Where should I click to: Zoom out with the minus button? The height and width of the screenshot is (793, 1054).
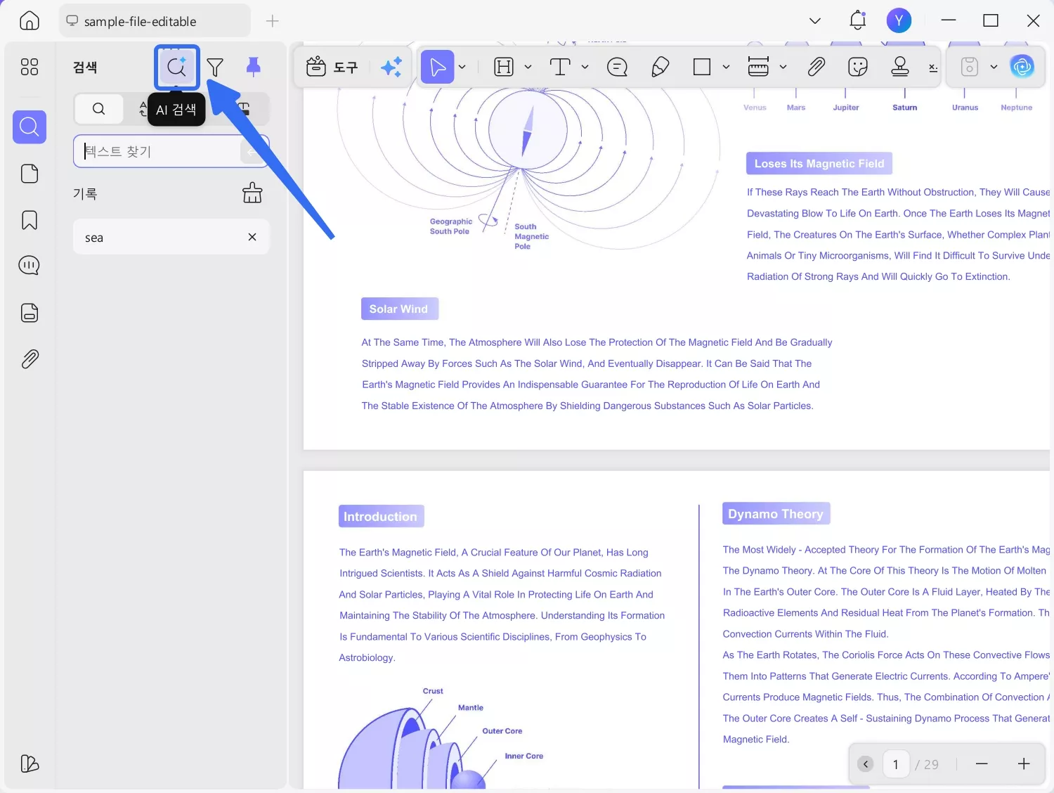point(982,764)
